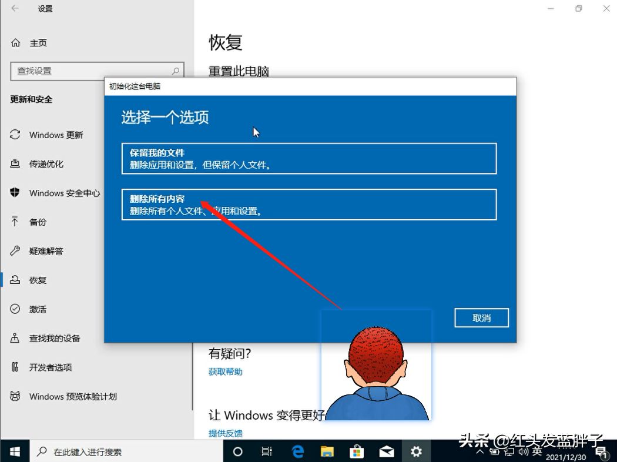
Task: Open Microsoft Store from the taskbar
Action: [357, 451]
